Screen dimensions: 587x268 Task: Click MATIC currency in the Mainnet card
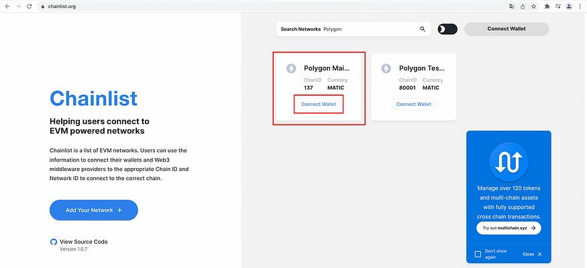(335, 88)
